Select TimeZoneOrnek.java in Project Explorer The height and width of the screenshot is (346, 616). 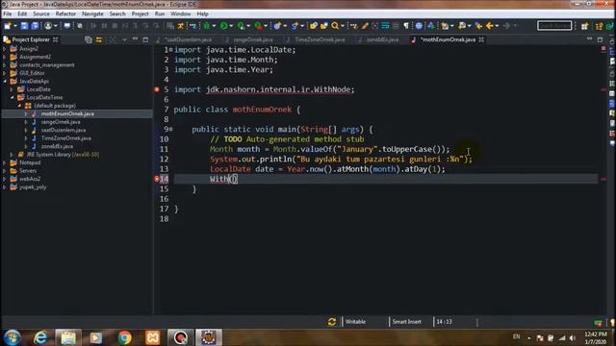click(x=66, y=138)
